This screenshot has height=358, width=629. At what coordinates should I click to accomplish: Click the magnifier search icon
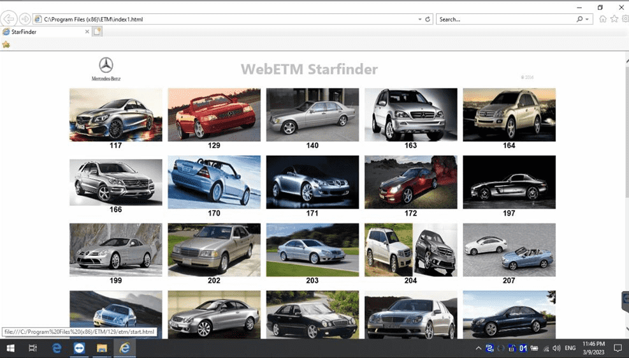click(579, 19)
